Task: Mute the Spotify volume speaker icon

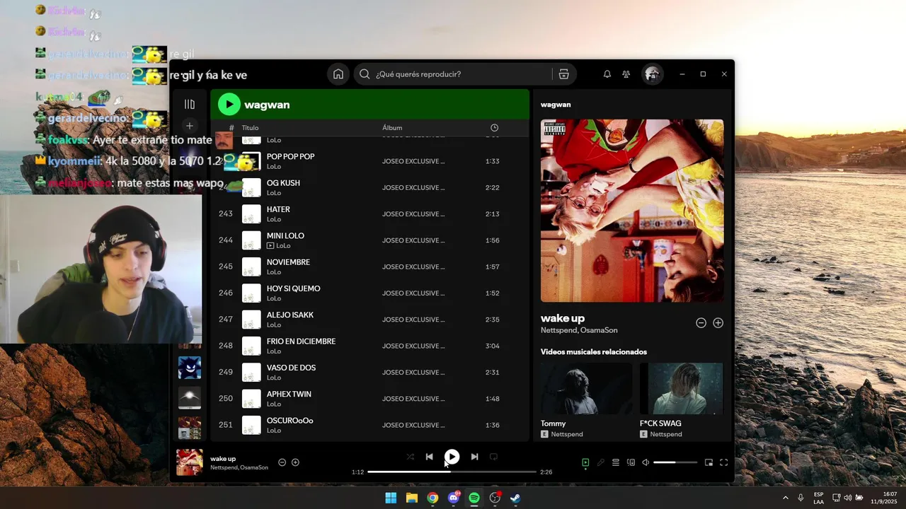Action: click(x=646, y=462)
